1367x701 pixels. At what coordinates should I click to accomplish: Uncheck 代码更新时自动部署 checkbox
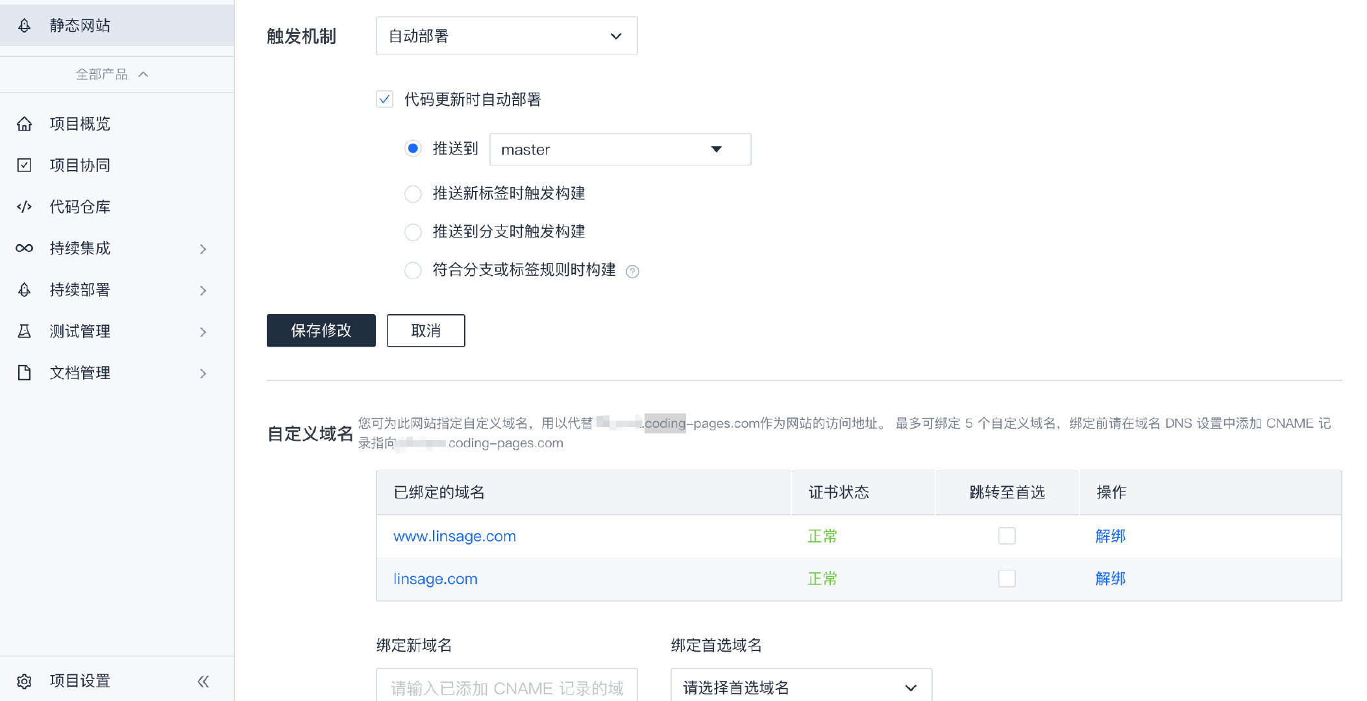pyautogui.click(x=384, y=99)
